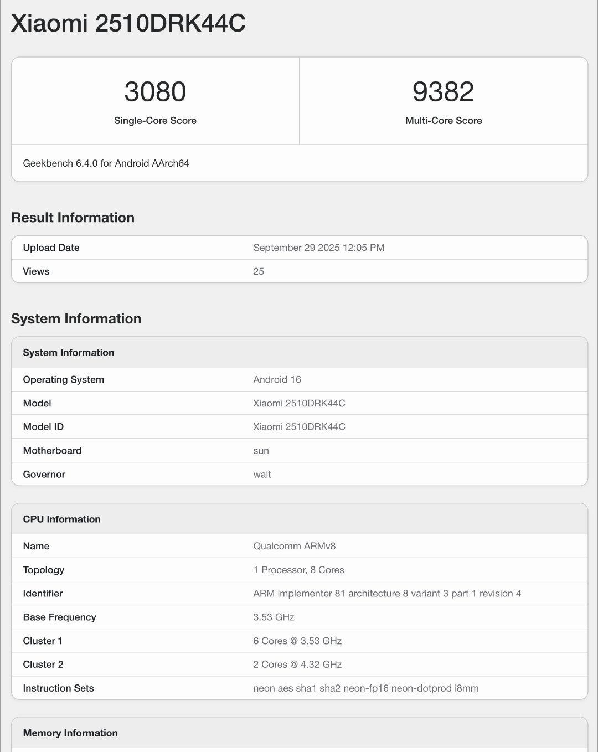Select the Base Frequency 3.53 GHz value
Screen dimensions: 598x752
[274, 617]
